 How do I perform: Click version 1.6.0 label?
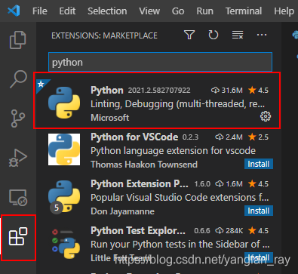click(x=202, y=184)
